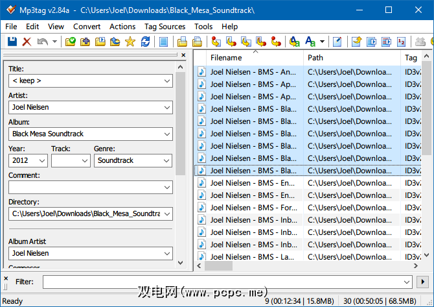Screen dimensions: 434x307
Task: Click the Filename to Tag converter icon
Action: tap(231, 42)
